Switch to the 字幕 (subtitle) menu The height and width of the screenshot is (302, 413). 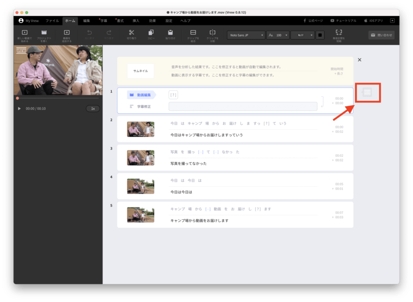click(104, 21)
